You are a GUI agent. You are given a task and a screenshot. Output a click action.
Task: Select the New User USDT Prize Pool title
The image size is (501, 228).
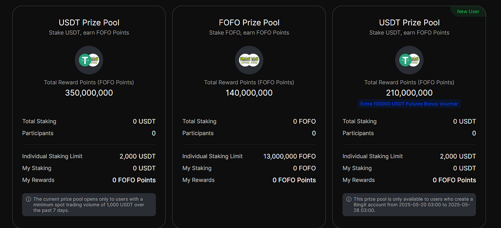(x=409, y=23)
